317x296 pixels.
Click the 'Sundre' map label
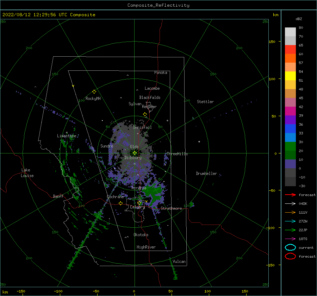pyautogui.click(x=107, y=146)
